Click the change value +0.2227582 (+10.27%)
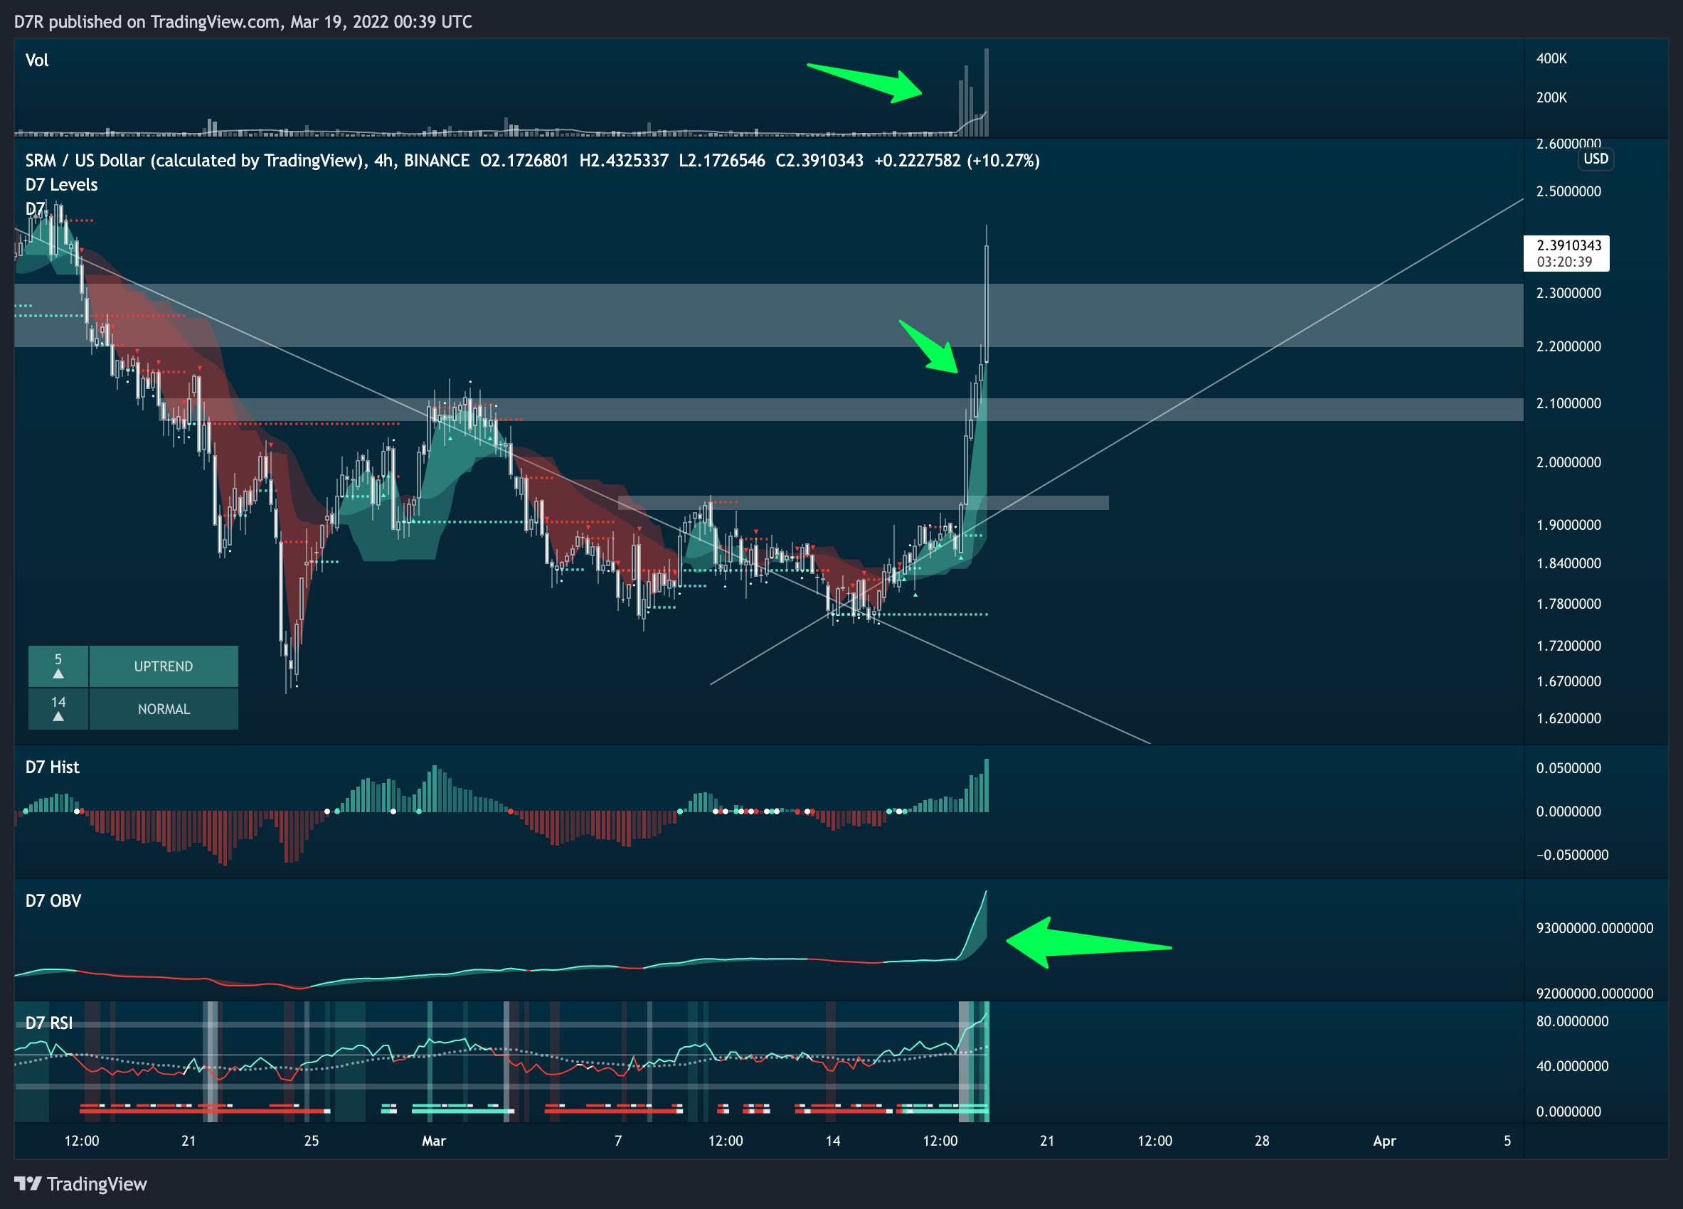Image resolution: width=1683 pixels, height=1209 pixels. click(957, 160)
